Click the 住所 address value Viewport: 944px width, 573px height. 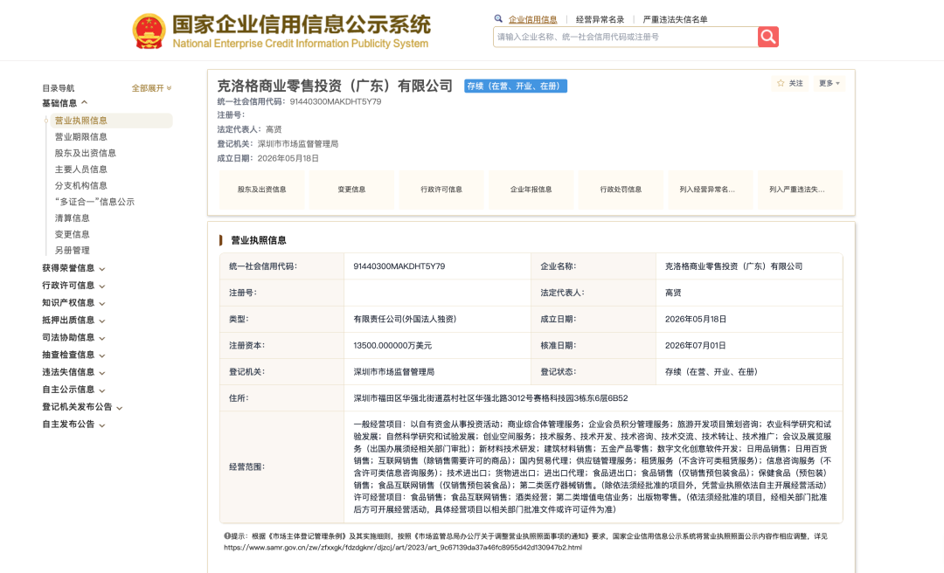490,397
